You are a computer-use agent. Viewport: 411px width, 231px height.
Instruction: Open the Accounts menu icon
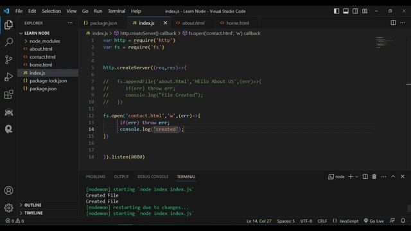[8, 191]
